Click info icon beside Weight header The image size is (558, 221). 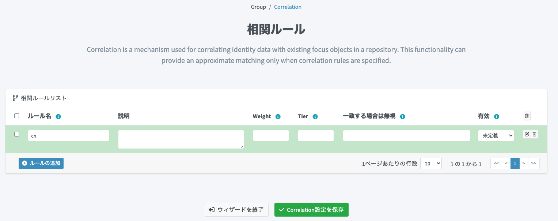click(x=278, y=117)
